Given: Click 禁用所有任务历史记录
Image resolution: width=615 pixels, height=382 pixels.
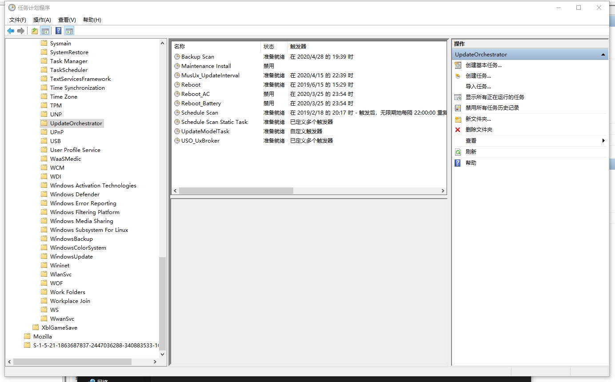Looking at the screenshot, I should click(492, 108).
